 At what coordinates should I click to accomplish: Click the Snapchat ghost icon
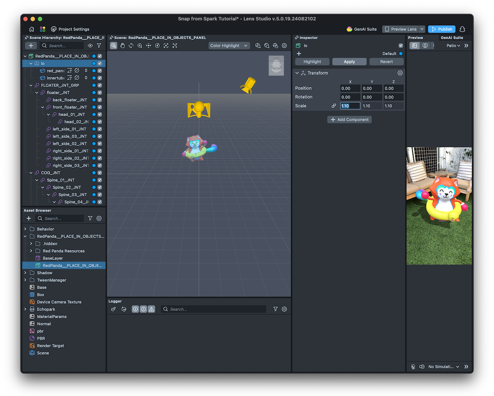pos(462,29)
